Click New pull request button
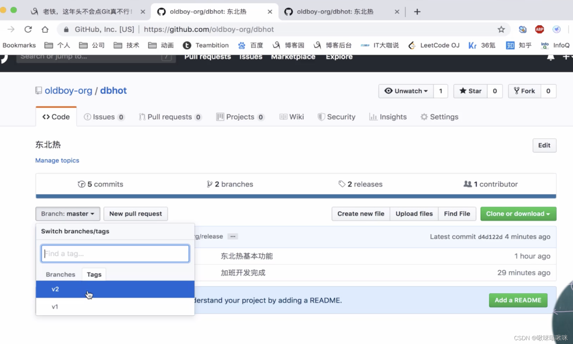The image size is (573, 344). point(136,214)
